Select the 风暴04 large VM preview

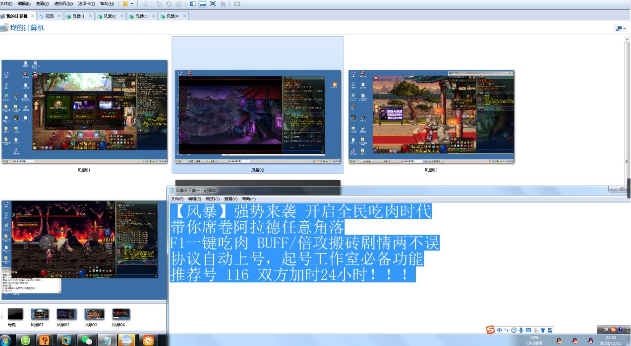pyautogui.click(x=84, y=250)
